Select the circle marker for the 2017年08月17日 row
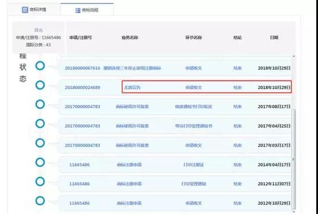This screenshot has width=318, height=214. click(x=40, y=104)
